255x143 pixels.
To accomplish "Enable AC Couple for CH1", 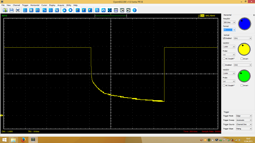I will (224, 59).
